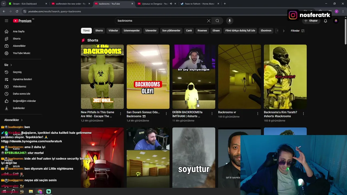Open a new browser tab
The image size is (347, 195).
pos(225,4)
